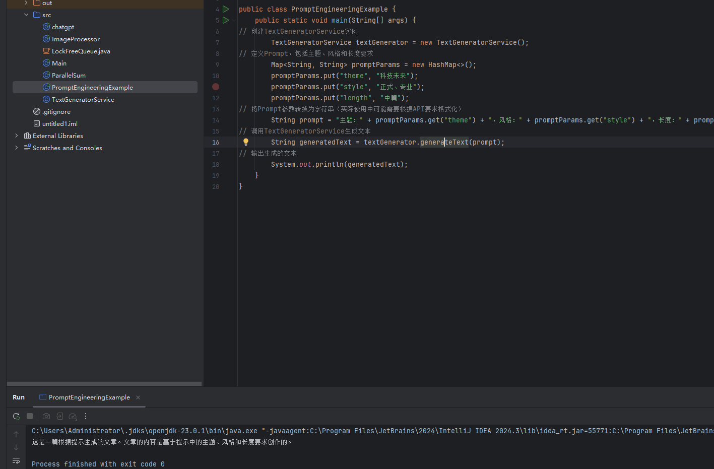
Task: Click the java.exe path in console output
Action: [145, 431]
